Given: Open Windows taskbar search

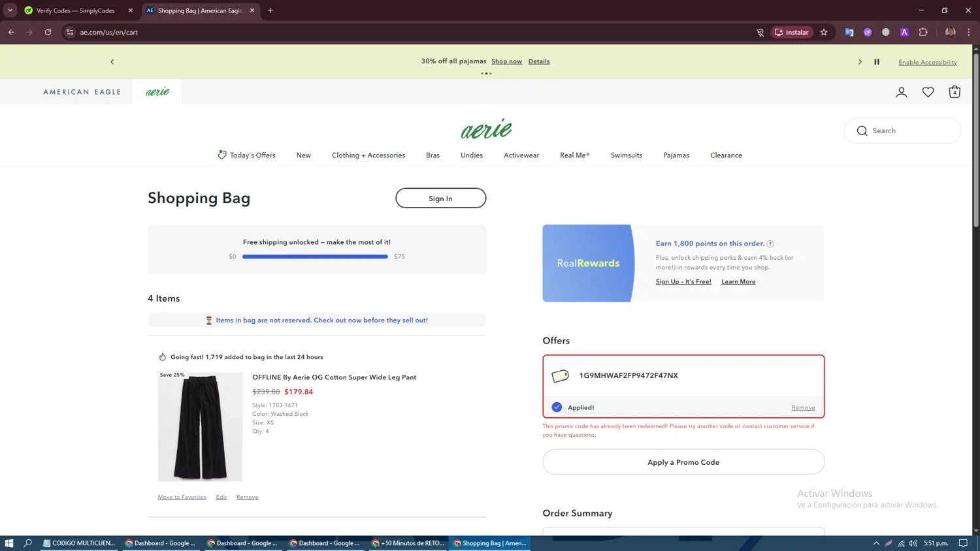Looking at the screenshot, I should point(27,543).
